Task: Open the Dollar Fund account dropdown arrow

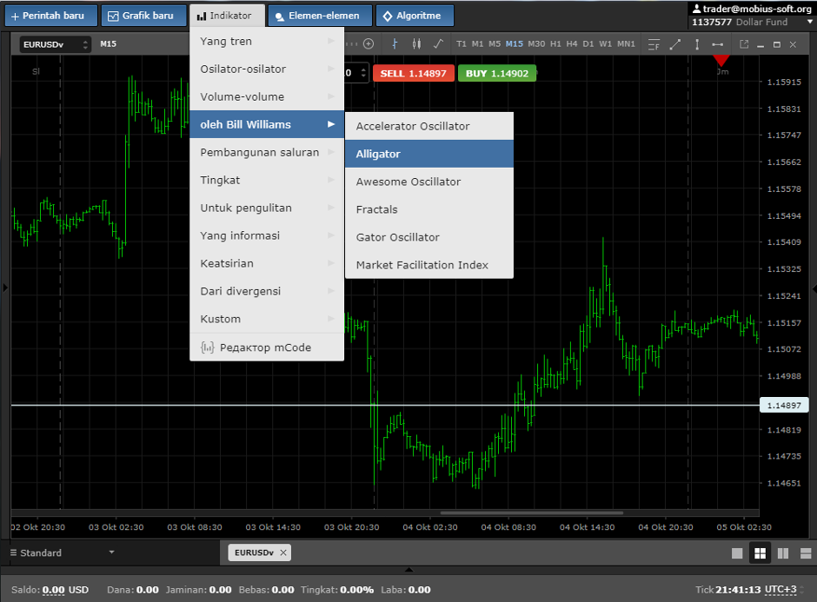Action: click(810, 22)
